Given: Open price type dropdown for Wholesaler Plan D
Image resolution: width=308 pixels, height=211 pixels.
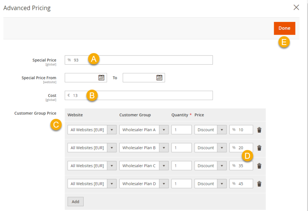Looking at the screenshot, I should click(x=210, y=184).
